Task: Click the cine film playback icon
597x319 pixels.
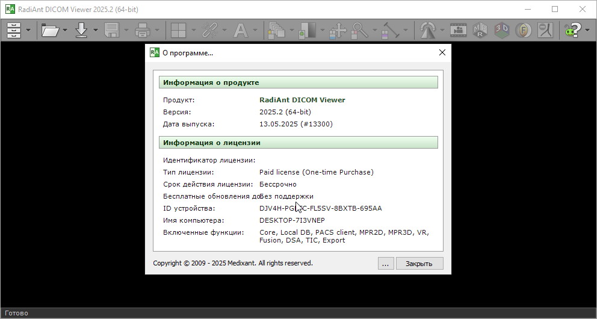Action: coord(458,30)
